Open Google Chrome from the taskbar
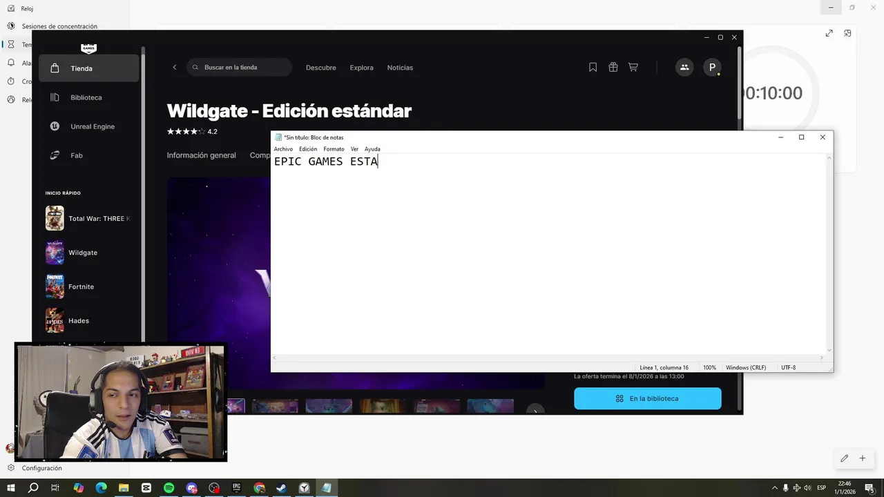Viewport: 884px width, 497px height. coord(259,488)
